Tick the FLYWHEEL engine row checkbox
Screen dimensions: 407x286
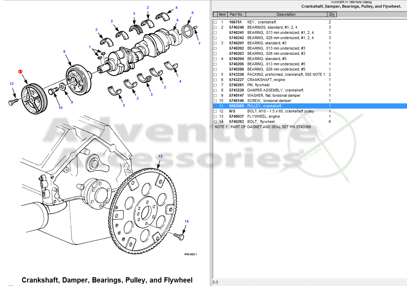click(x=215, y=117)
